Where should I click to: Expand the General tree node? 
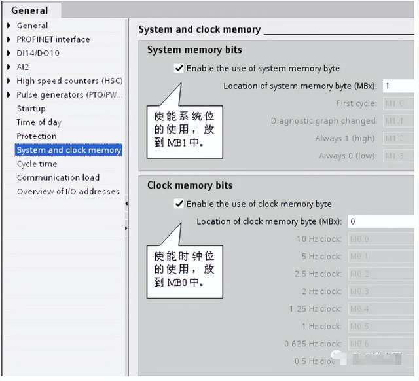(9, 26)
